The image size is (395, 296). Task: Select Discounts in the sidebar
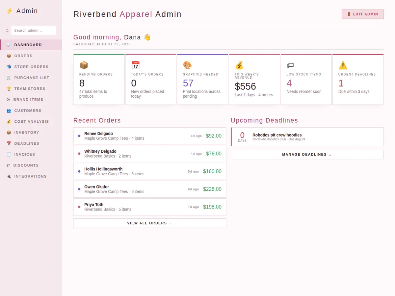31,165
